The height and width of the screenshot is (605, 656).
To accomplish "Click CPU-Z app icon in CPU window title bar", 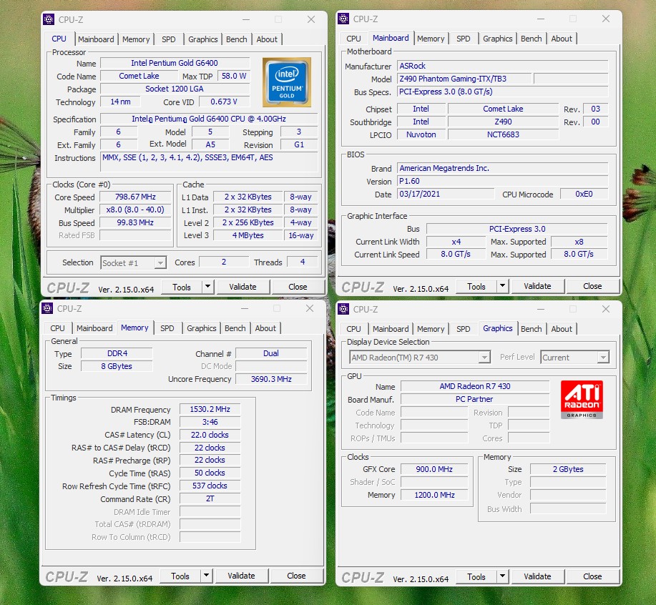I will [49, 19].
